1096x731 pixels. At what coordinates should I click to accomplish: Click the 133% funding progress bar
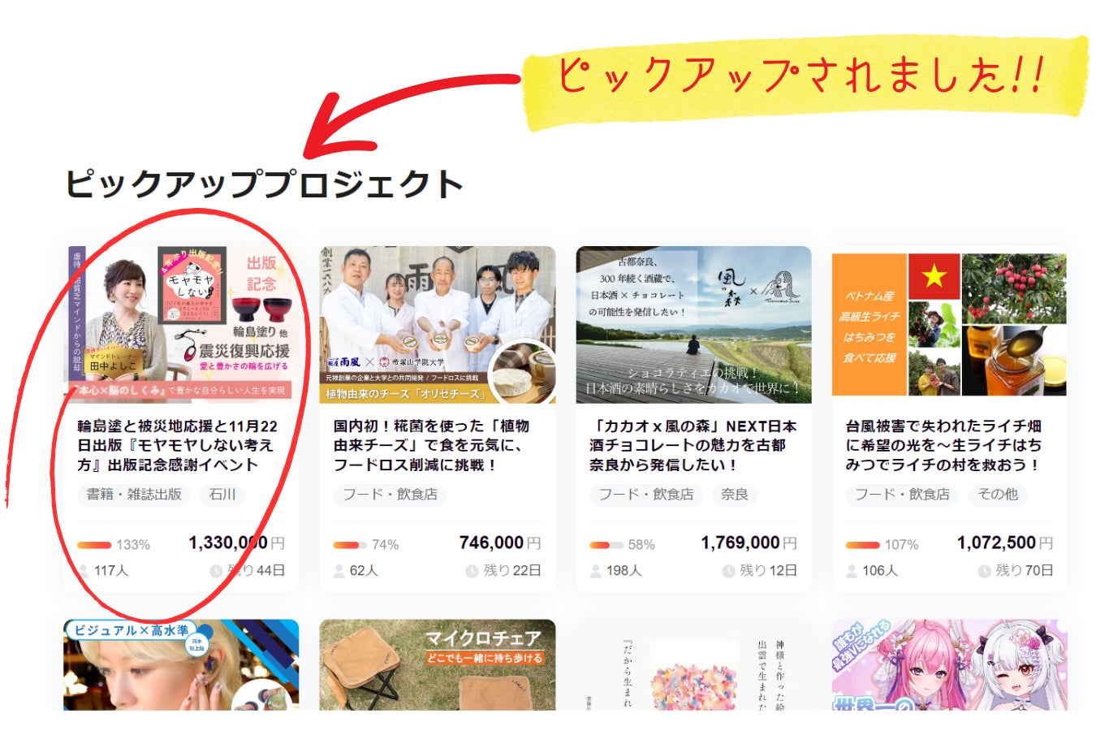[x=94, y=545]
